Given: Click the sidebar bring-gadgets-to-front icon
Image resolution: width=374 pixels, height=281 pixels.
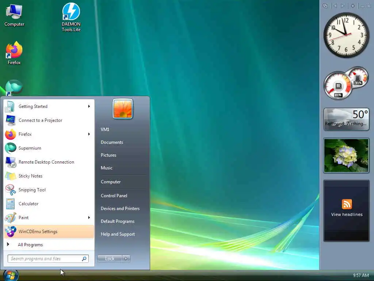Looking at the screenshot, I should coord(325,6).
